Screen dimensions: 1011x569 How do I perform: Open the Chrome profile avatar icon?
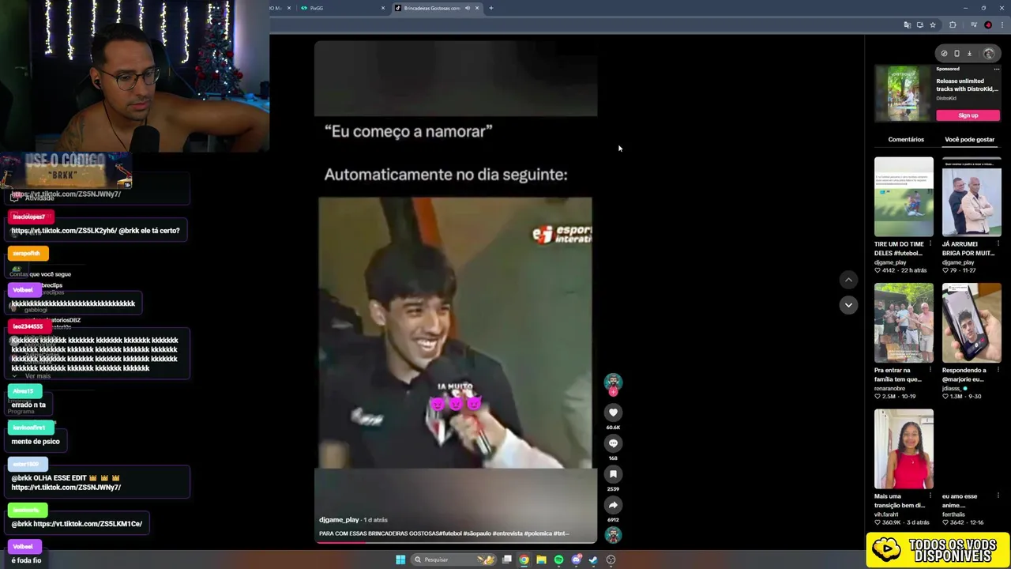coord(988,25)
